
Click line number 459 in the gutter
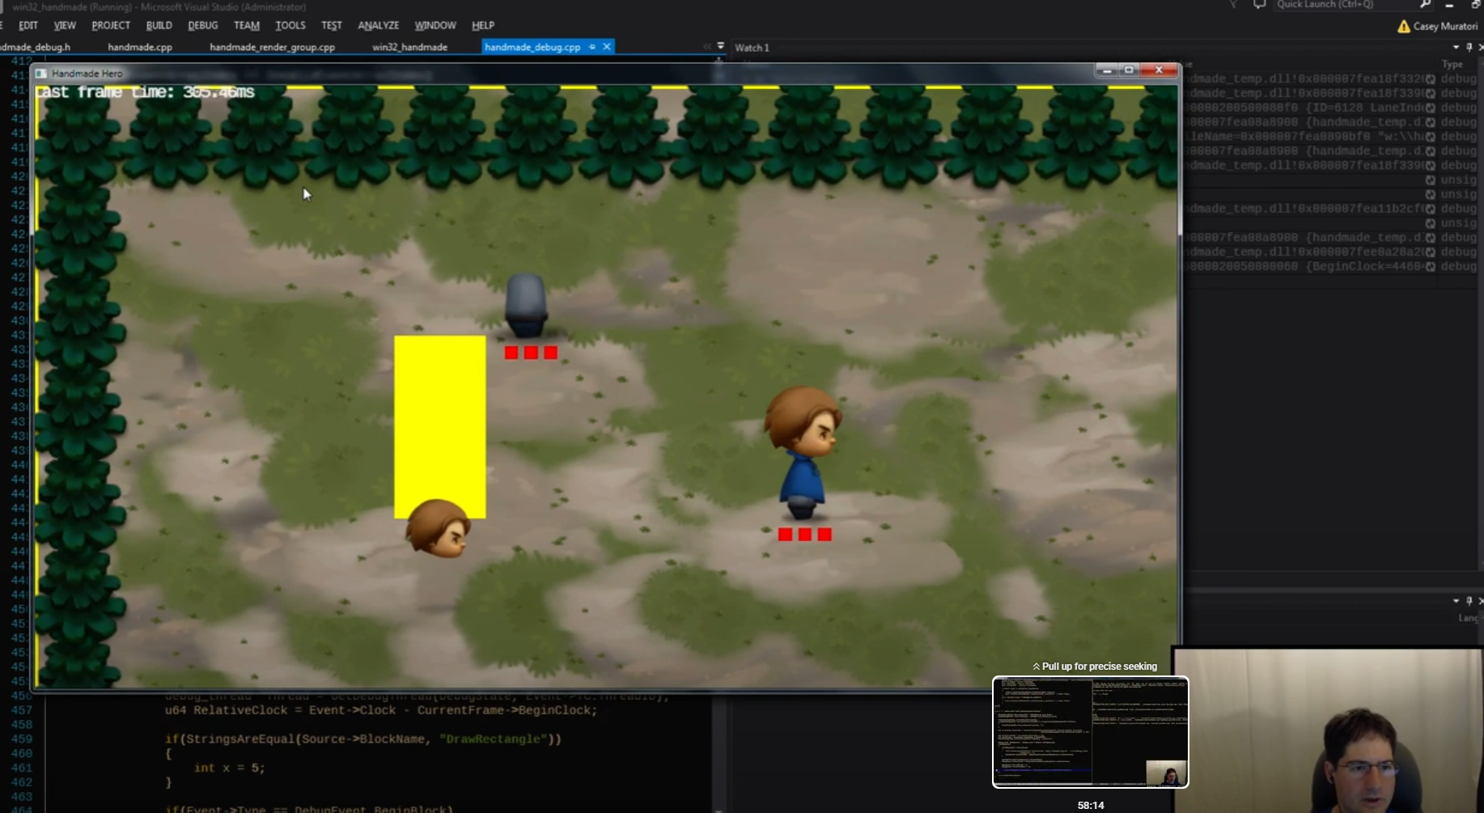click(x=22, y=739)
